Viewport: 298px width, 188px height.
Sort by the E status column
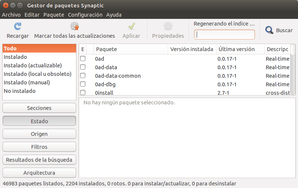[x=83, y=49]
